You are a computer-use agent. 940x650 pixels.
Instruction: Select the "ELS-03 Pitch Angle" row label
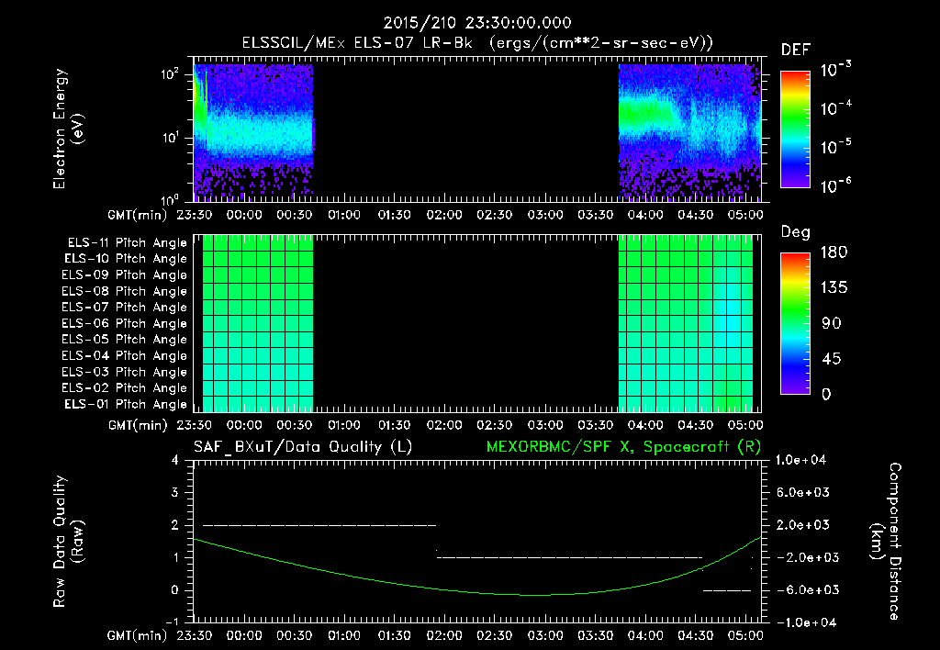point(125,373)
